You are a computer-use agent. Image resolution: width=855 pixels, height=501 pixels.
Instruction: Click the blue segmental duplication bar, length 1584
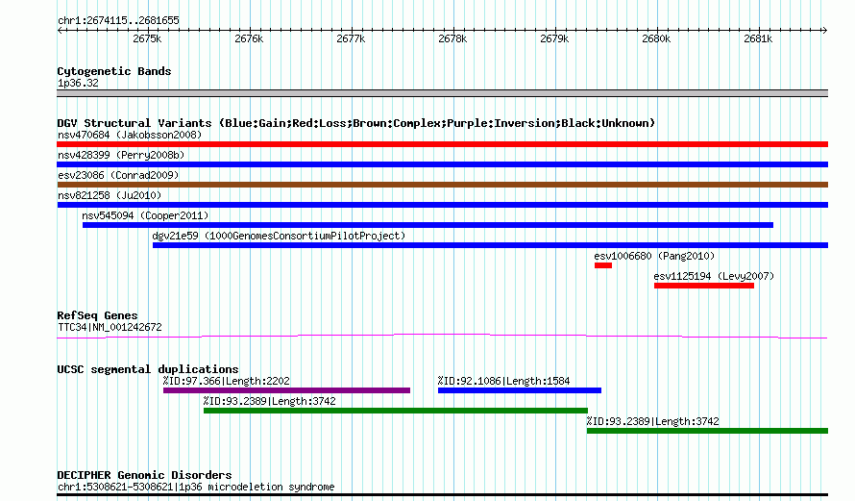[520, 390]
